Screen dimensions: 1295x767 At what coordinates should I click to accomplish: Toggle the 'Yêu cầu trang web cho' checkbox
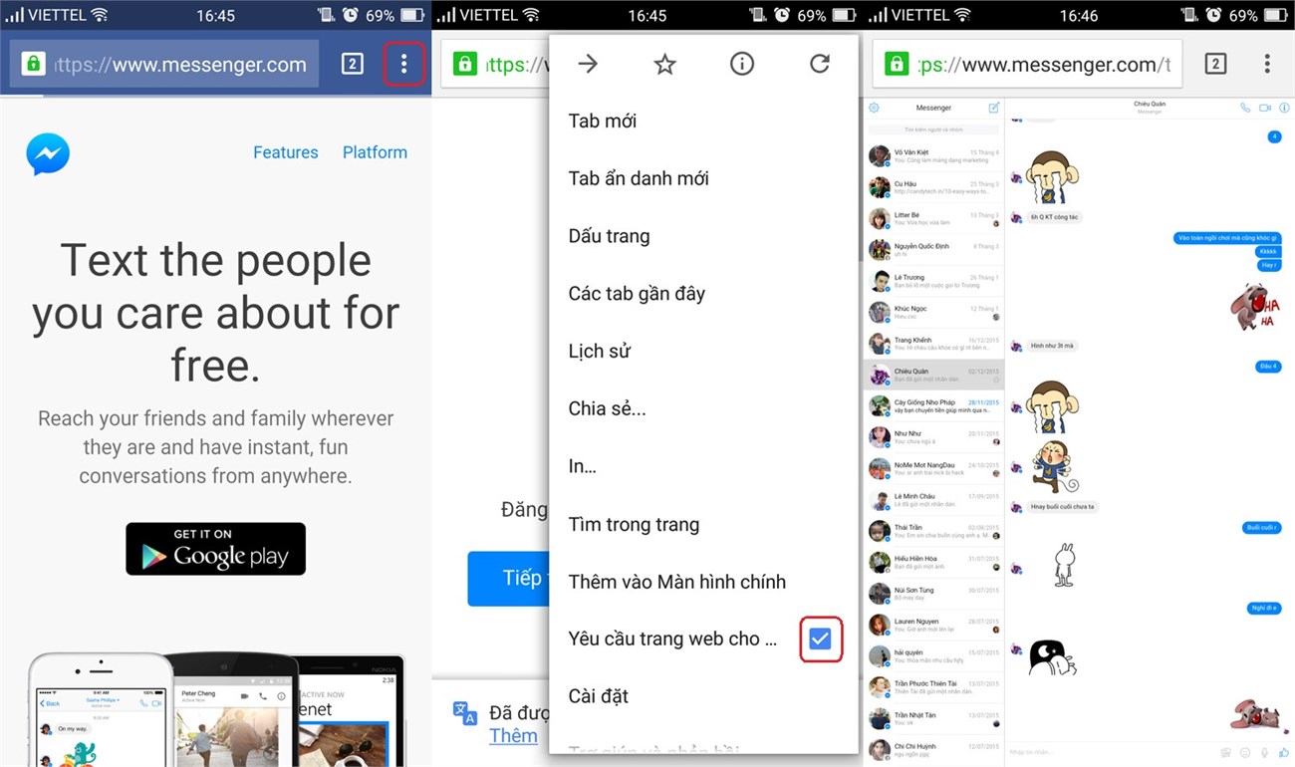821,639
